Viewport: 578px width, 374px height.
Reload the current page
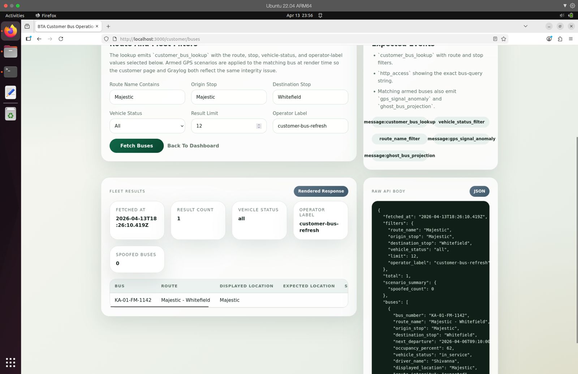[x=61, y=39]
